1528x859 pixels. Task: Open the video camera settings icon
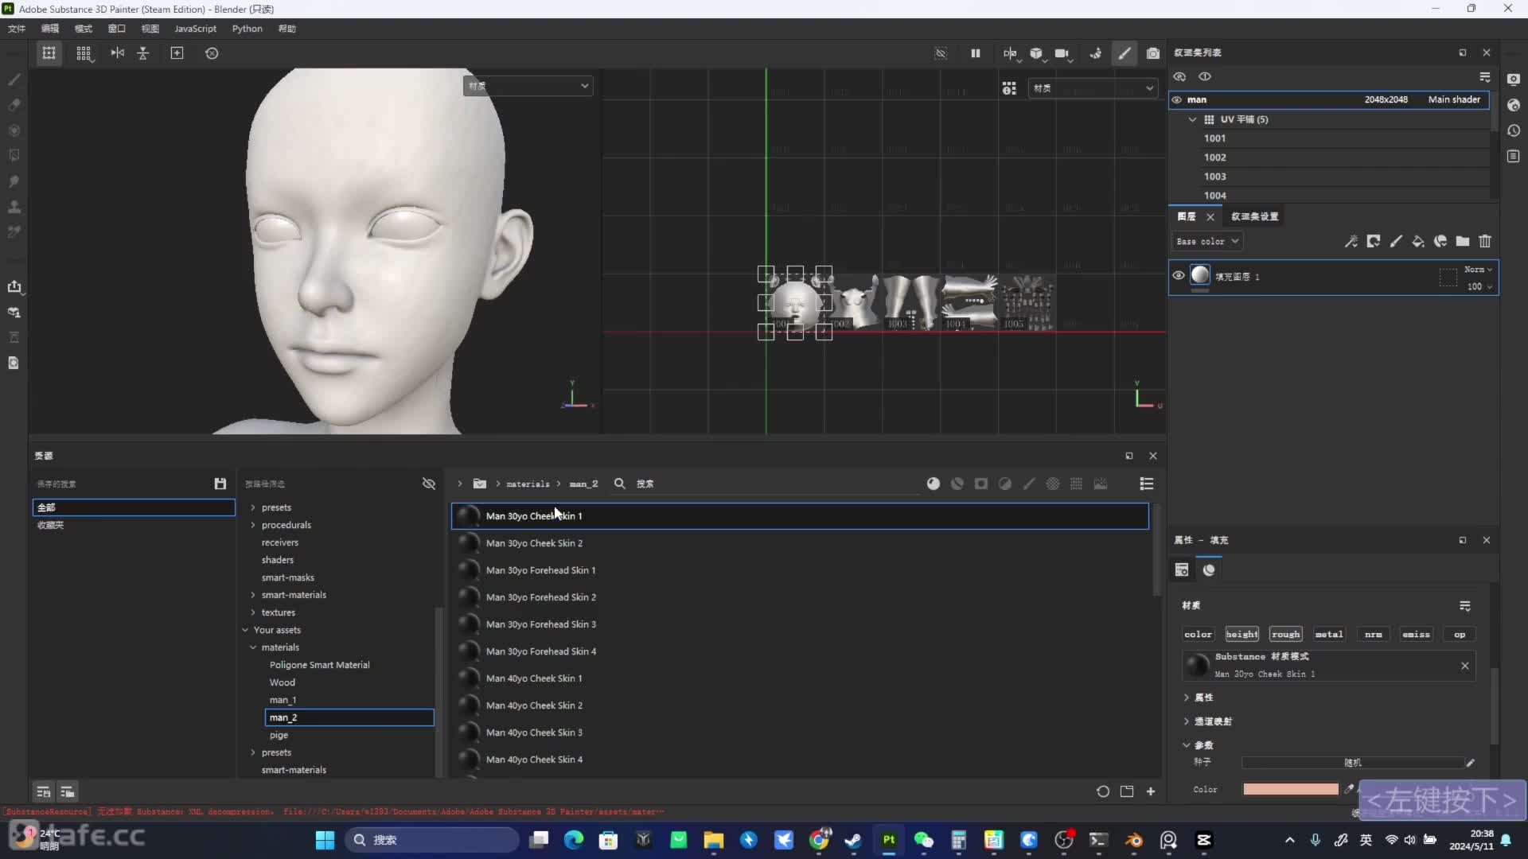coord(1062,53)
